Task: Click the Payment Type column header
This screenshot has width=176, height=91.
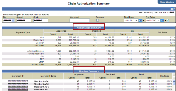Action: click(23, 33)
